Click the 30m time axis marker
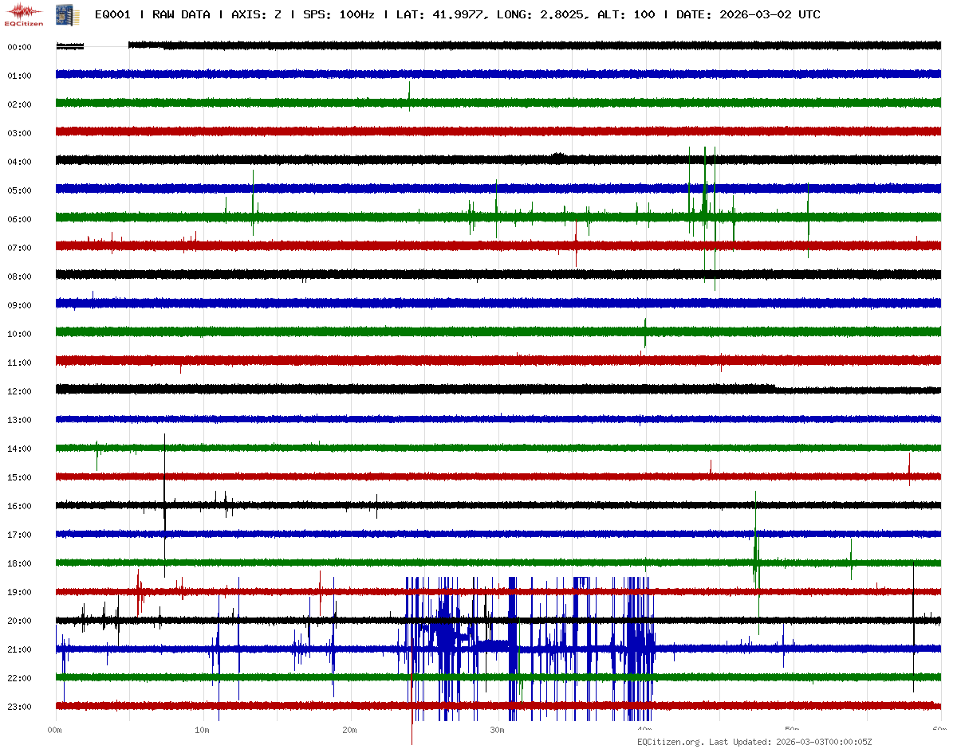The height and width of the screenshot is (749, 957). click(498, 729)
